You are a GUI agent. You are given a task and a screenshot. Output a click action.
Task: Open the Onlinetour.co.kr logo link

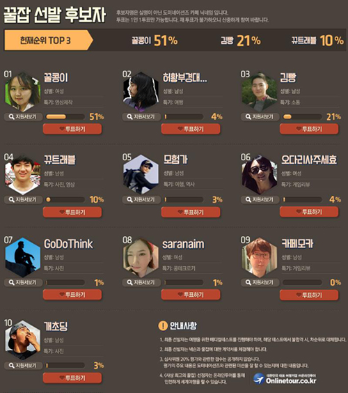(285, 378)
